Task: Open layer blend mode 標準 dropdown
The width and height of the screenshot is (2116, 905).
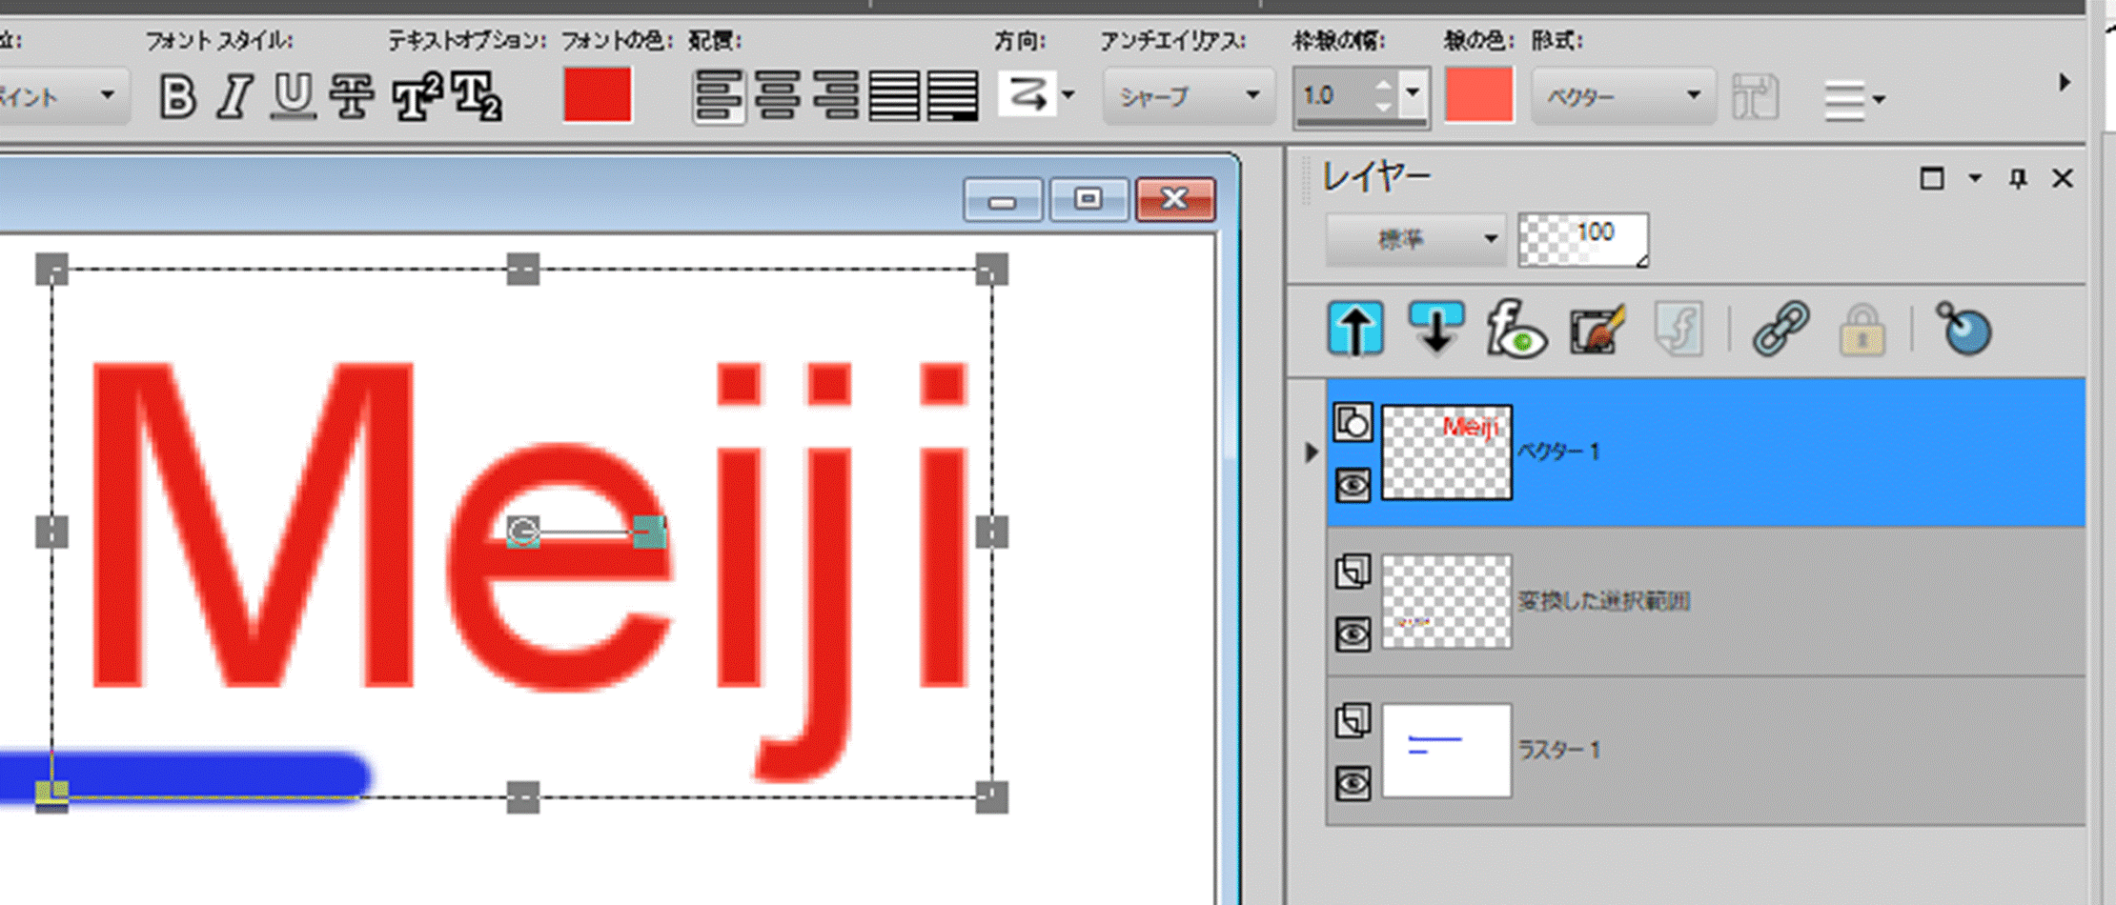Action: (x=1414, y=239)
